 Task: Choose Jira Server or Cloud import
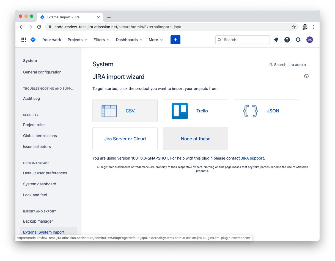(x=125, y=139)
